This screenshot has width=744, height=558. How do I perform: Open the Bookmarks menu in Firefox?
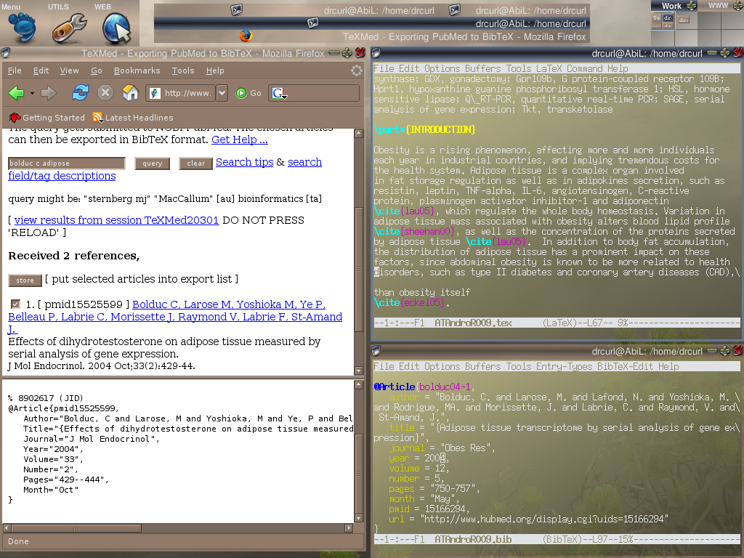[x=137, y=70]
